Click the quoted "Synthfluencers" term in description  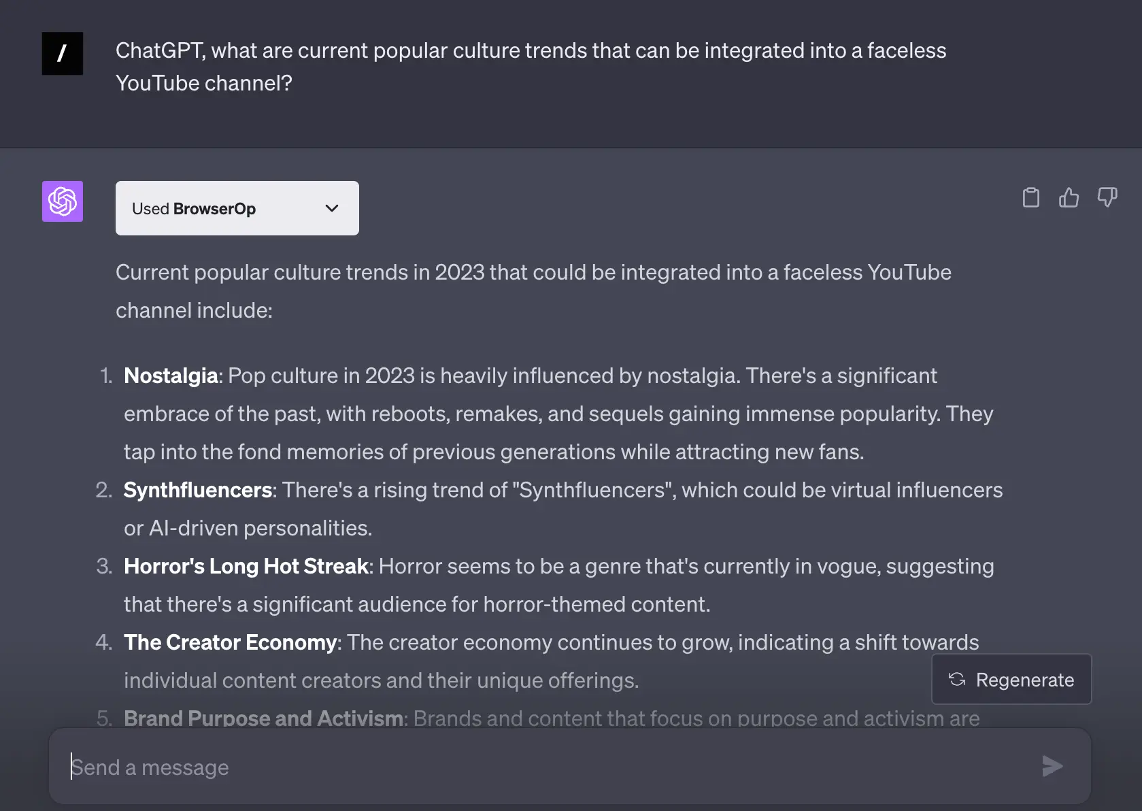click(591, 490)
